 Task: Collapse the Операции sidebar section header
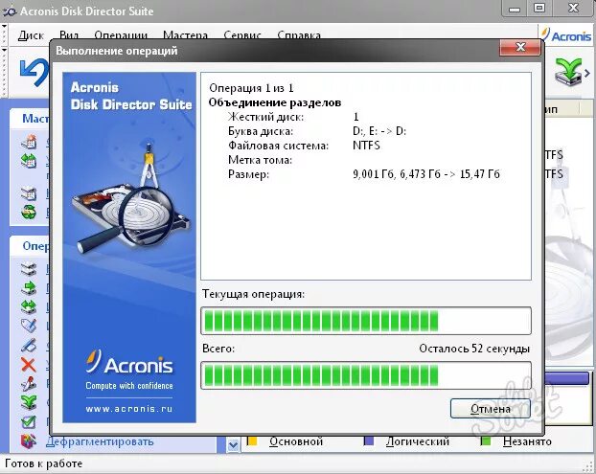pyautogui.click(x=30, y=246)
